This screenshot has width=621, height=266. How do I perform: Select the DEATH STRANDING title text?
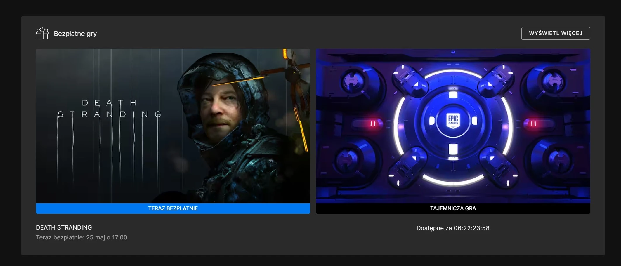(64, 227)
